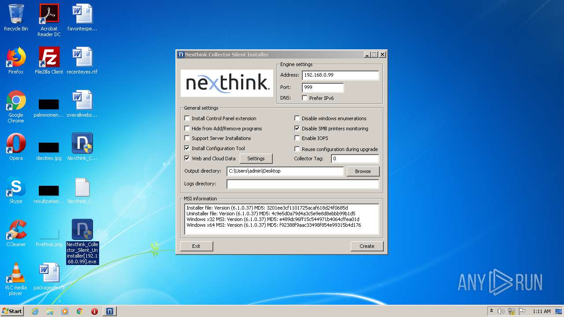This screenshot has height=317, width=564.
Task: Show hidden system tray icons
Action: [x=491, y=311]
